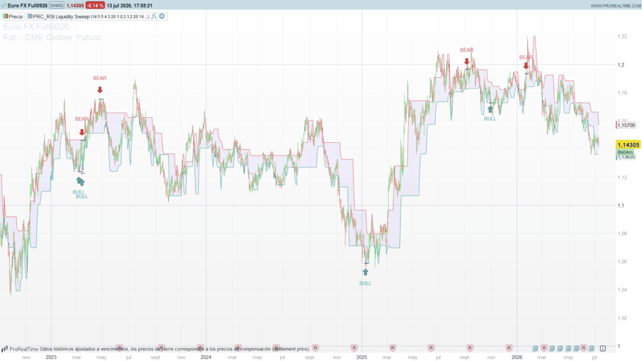Open the DIARIO timeframe selector
Viewport: 642px width, 361px height.
(x=56, y=6)
